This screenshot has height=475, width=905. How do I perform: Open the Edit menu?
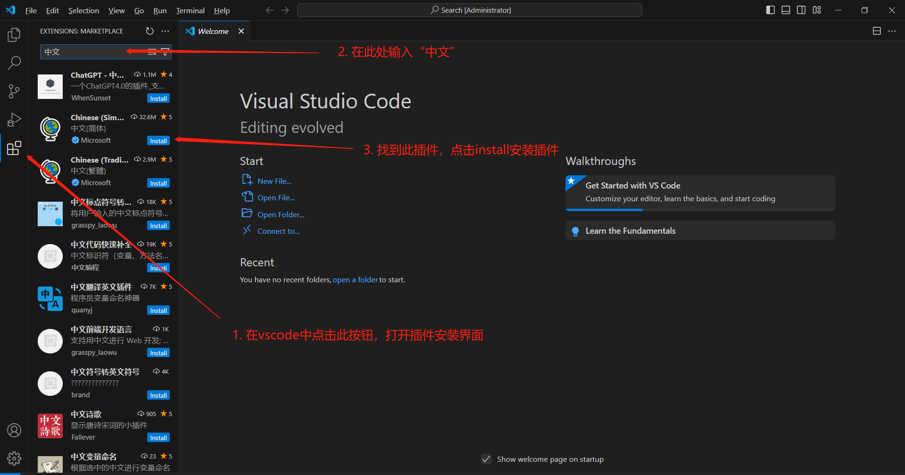(52, 10)
